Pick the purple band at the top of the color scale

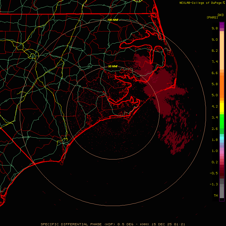(222, 25)
